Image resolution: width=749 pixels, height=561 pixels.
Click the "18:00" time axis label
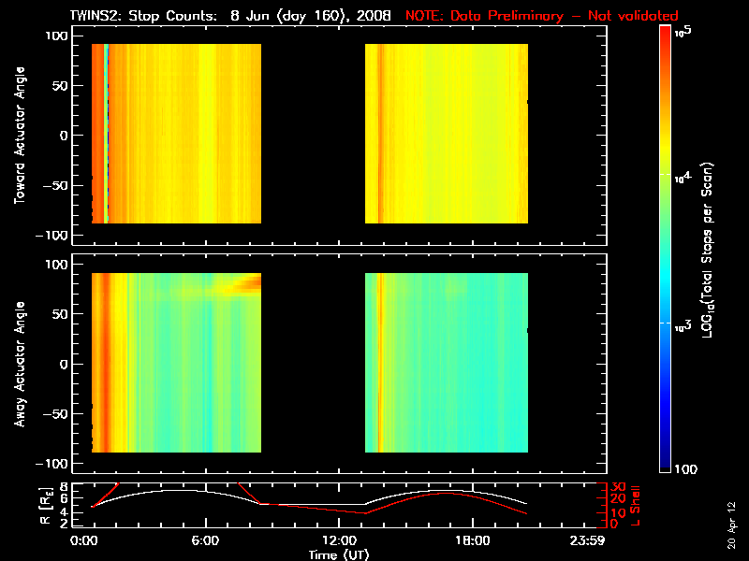click(x=473, y=540)
